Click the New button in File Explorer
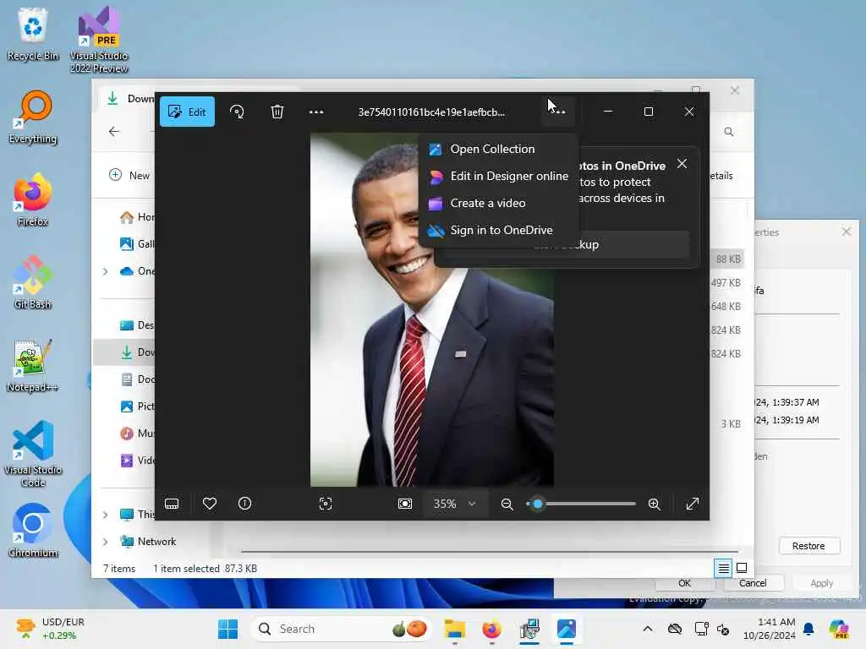 pyautogui.click(x=129, y=176)
